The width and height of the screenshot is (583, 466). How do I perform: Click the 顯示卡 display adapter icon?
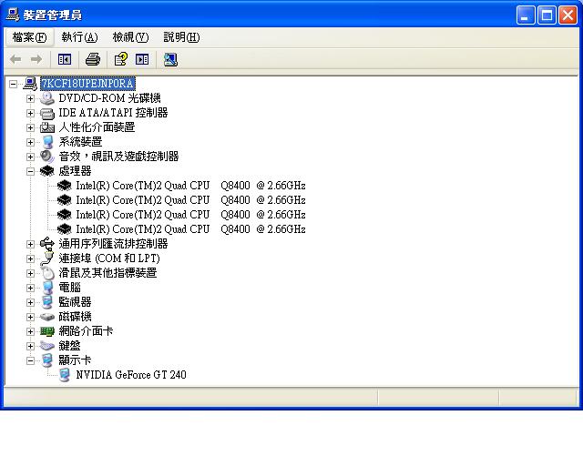47,360
